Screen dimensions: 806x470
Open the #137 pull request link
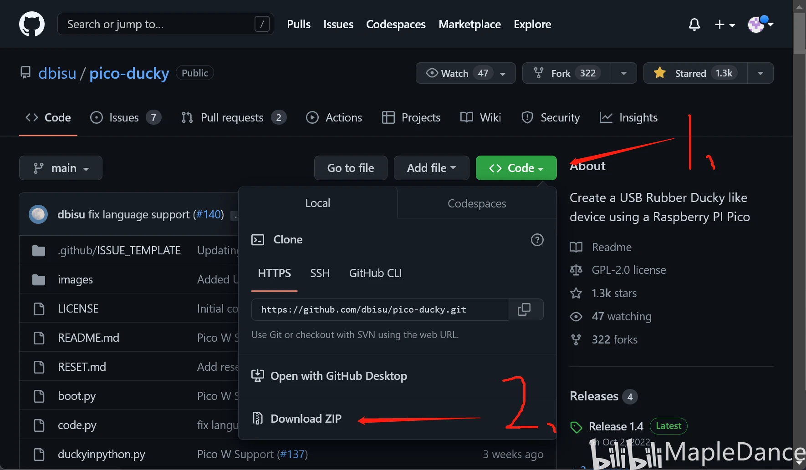[292, 455]
